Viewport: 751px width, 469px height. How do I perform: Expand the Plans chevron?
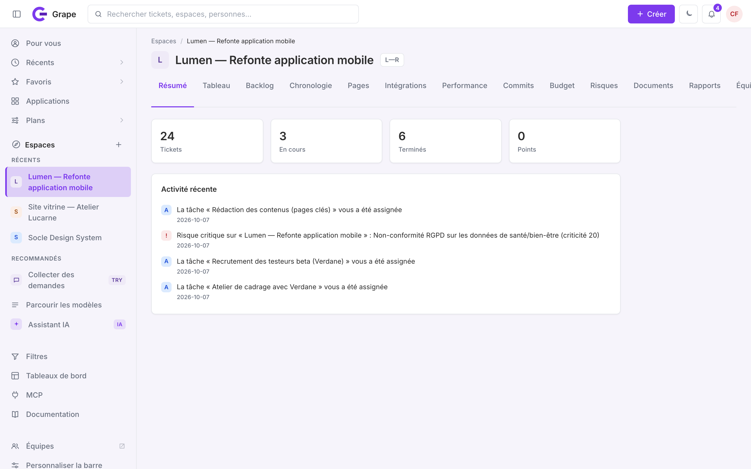tap(122, 120)
